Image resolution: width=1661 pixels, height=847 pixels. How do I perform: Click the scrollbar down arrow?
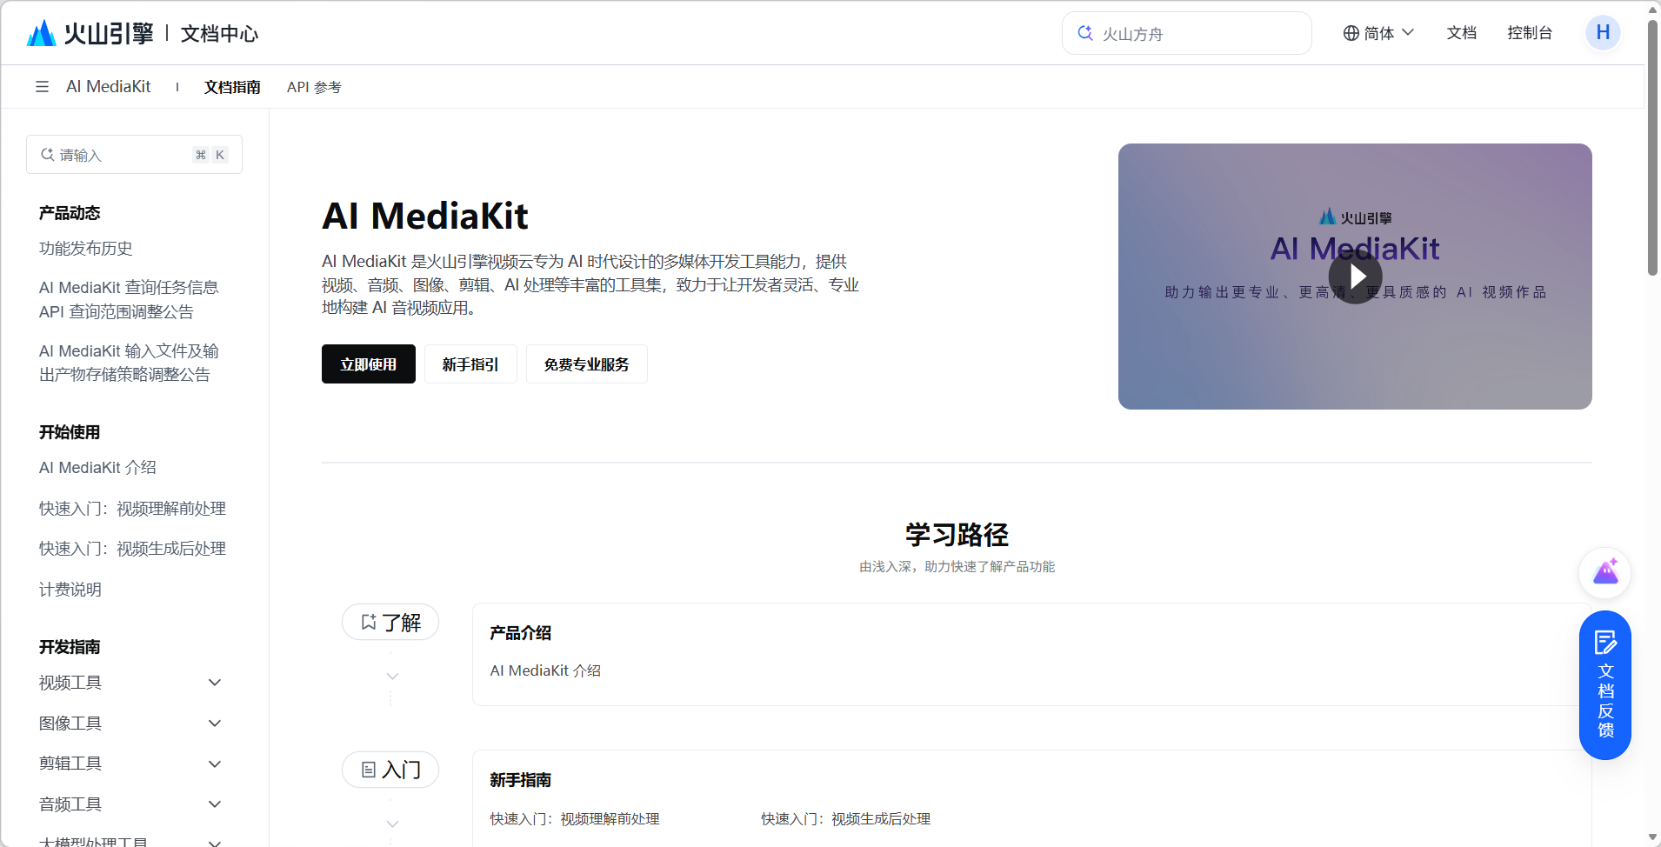1652,838
